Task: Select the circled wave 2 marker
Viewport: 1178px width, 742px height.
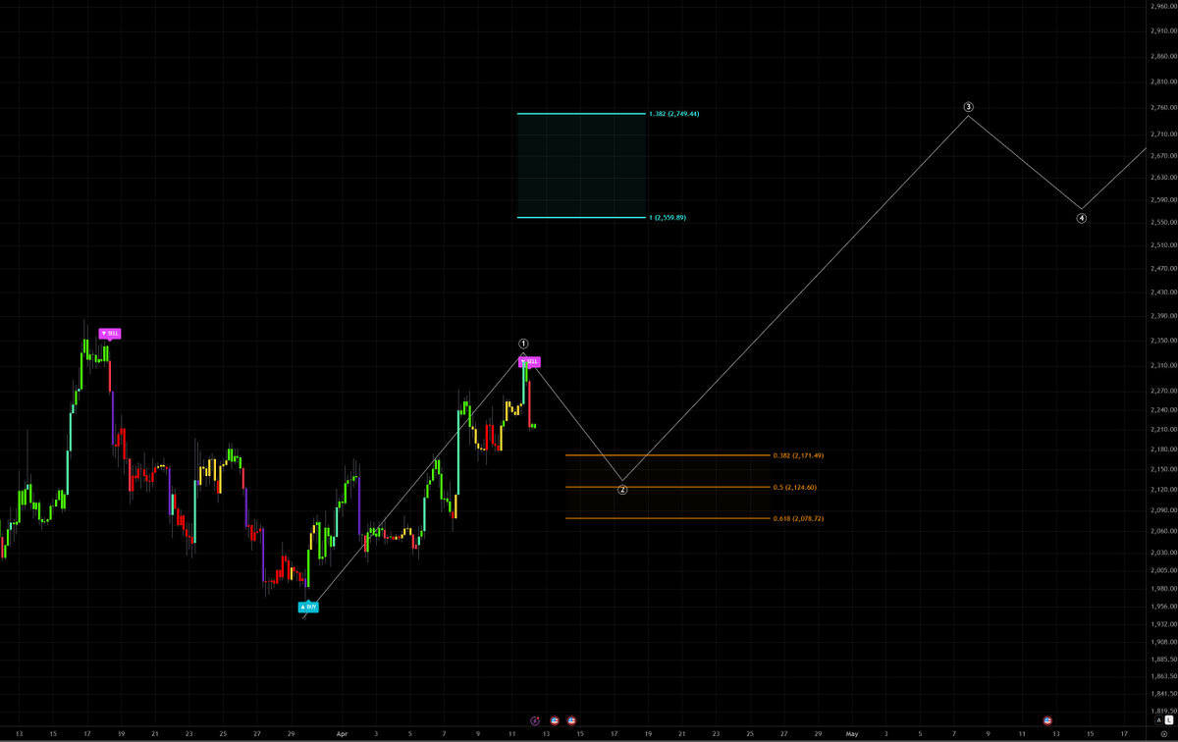Action: (x=622, y=489)
